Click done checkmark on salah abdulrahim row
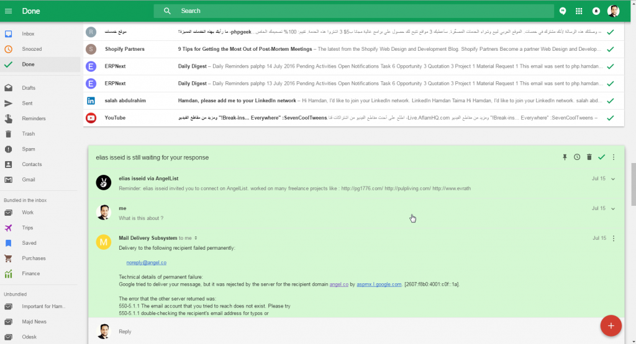This screenshot has width=636, height=344. click(x=610, y=100)
